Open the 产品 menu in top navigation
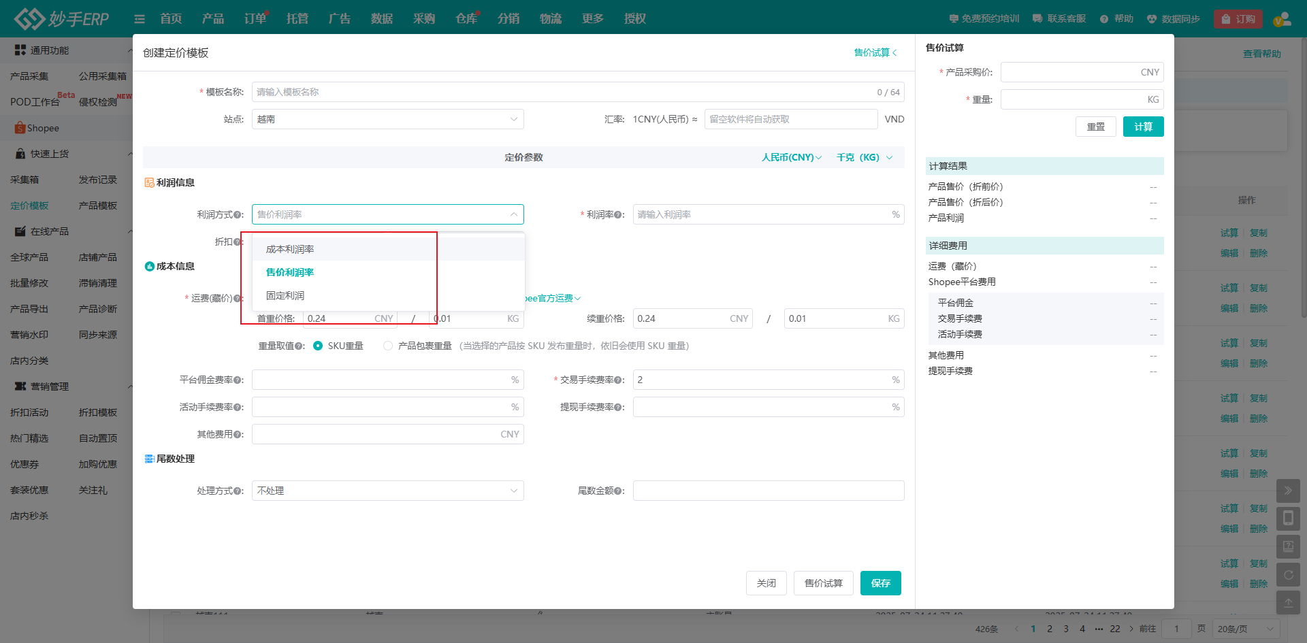Screen dimensions: 1307x643 (213, 19)
